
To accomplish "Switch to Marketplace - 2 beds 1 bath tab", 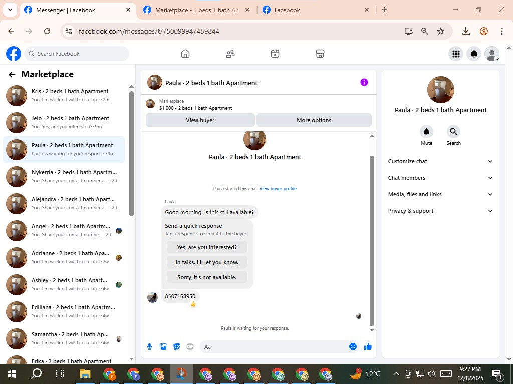I will pyautogui.click(x=196, y=10).
